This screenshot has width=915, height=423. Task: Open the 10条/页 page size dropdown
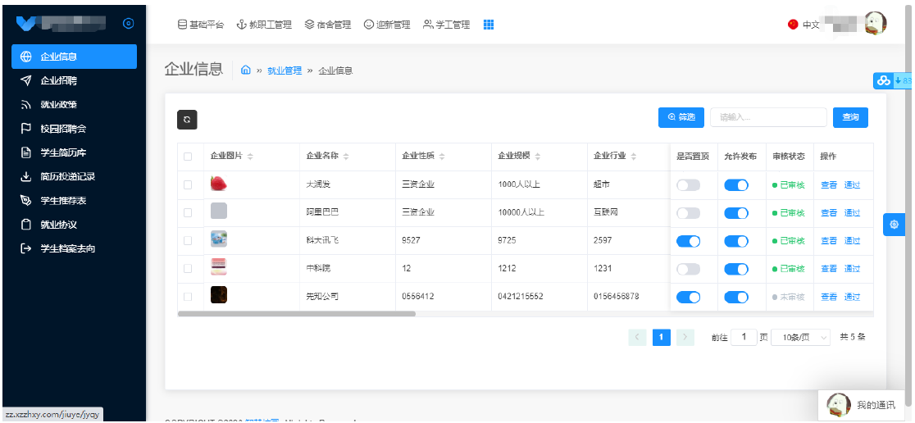pos(800,337)
